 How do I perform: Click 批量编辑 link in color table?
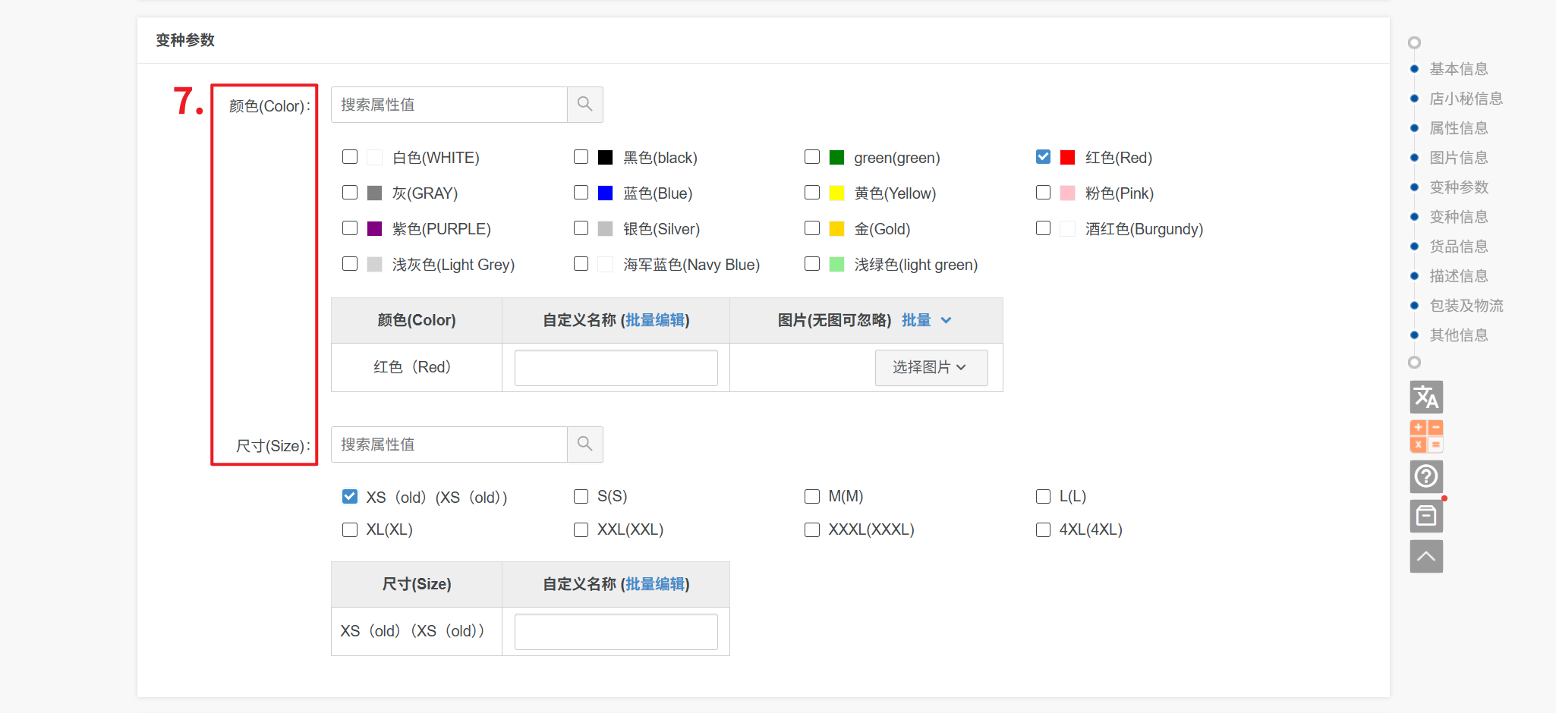[x=654, y=320]
